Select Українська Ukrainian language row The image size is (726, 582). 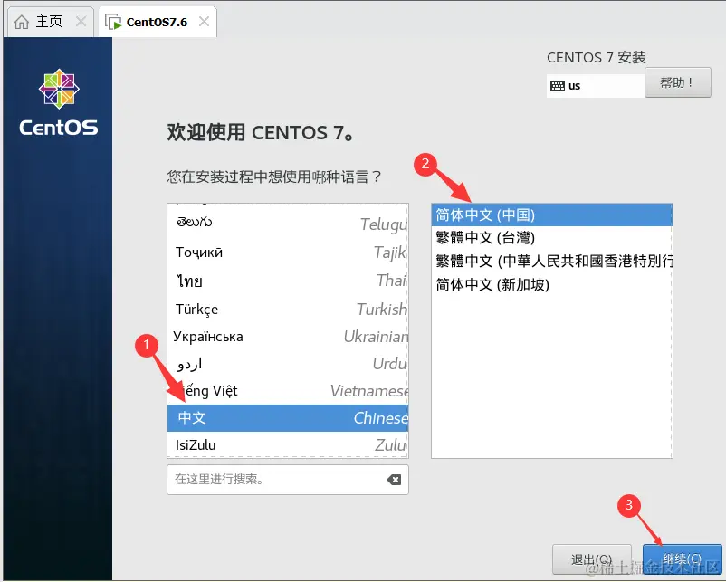point(288,337)
